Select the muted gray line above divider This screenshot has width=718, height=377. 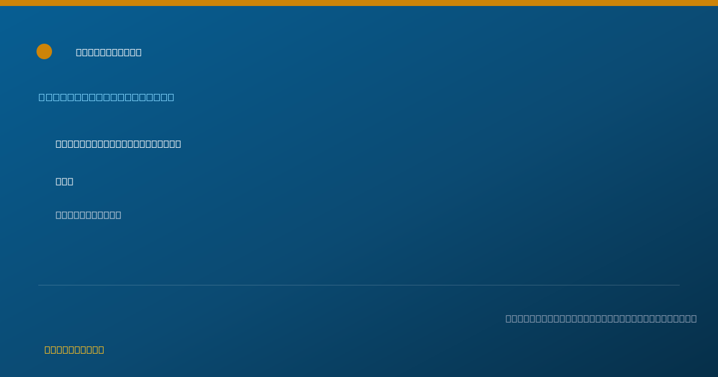(89, 215)
